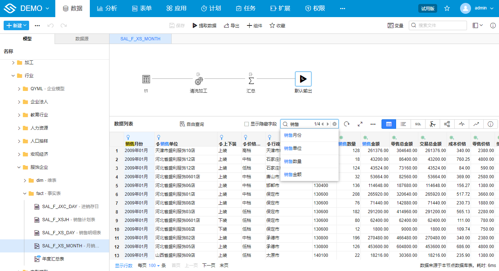Screen dimensions: 499x271
Task: Select 销售金额 from search suggestions
Action: coord(293,175)
